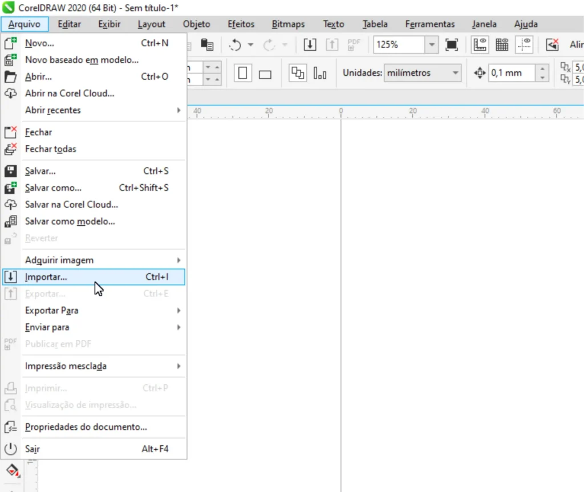Open the Arquivo menu
The image size is (584, 492).
[x=25, y=24]
